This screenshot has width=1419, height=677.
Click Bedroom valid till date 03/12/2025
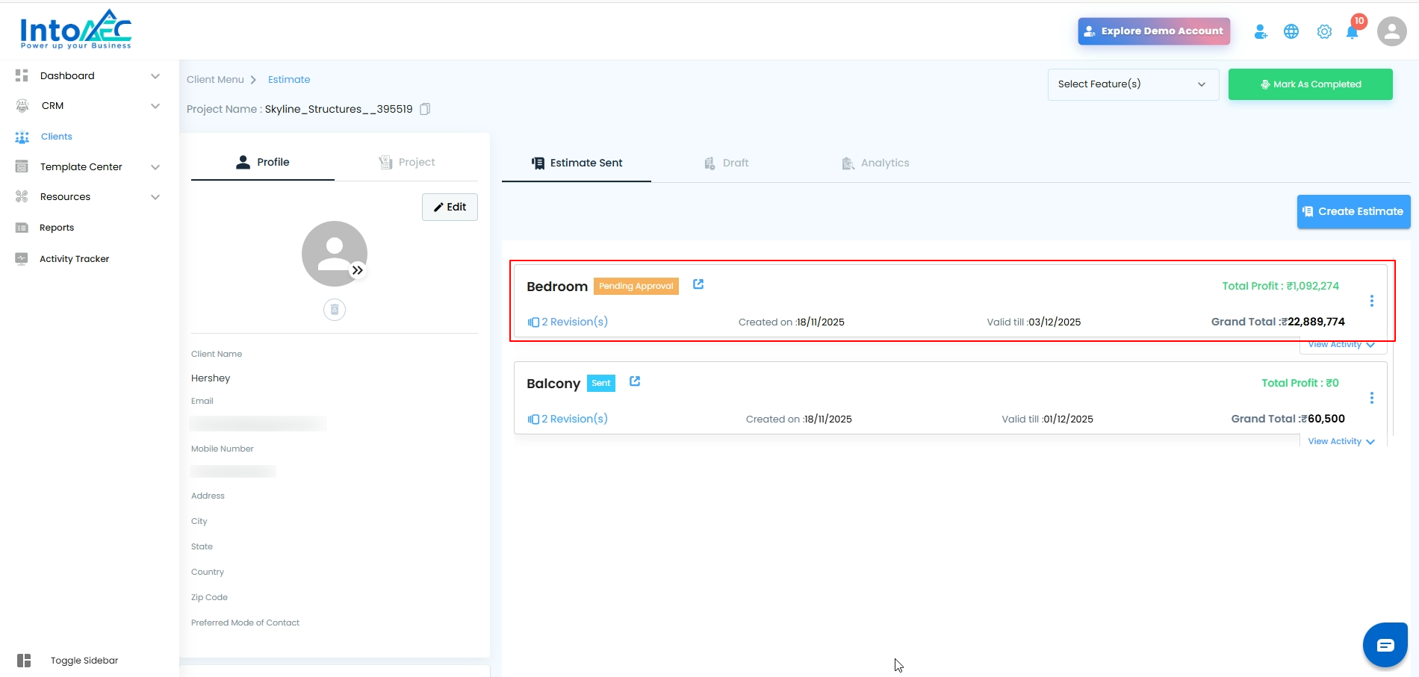pos(1055,322)
